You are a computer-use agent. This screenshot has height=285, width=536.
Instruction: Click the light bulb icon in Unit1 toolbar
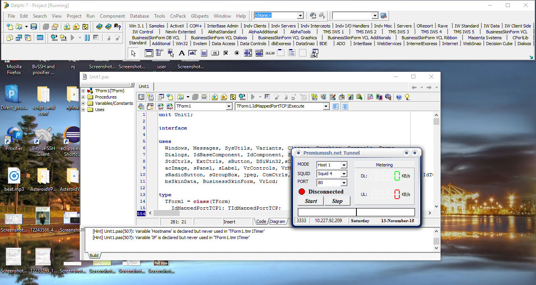click(408, 97)
